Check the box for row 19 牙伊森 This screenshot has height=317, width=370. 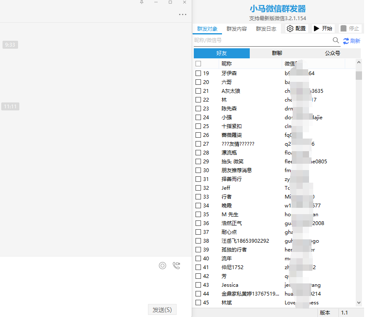198,73
